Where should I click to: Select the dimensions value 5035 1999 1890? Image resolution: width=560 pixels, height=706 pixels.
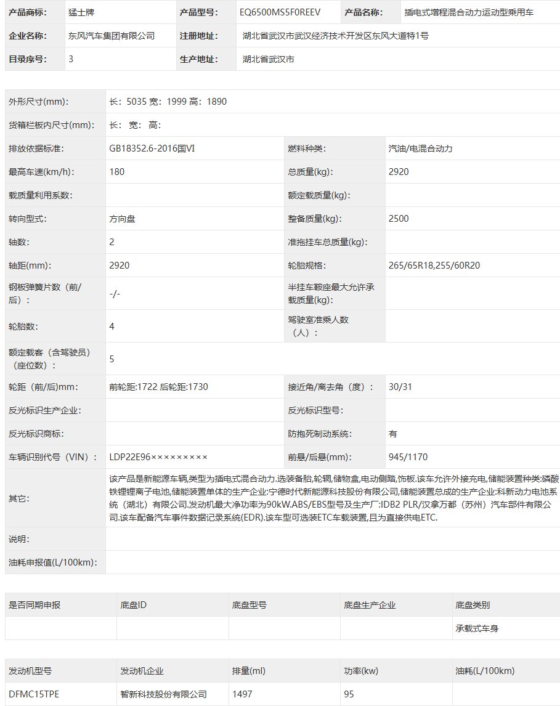tap(168, 102)
